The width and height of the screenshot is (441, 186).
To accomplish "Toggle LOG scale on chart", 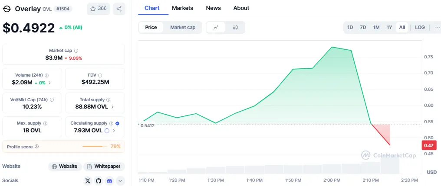I will click(420, 27).
